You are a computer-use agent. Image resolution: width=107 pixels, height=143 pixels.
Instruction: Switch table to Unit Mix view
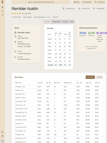pos(99,77)
